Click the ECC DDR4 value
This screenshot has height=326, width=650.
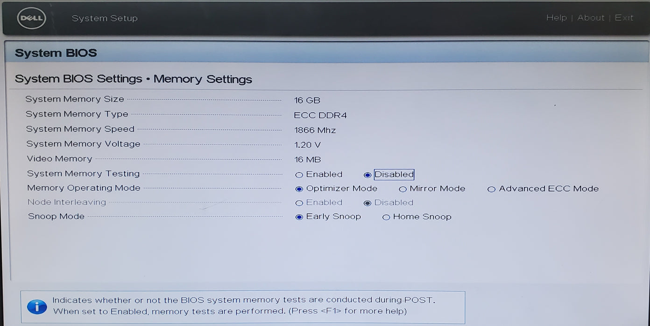(x=320, y=115)
